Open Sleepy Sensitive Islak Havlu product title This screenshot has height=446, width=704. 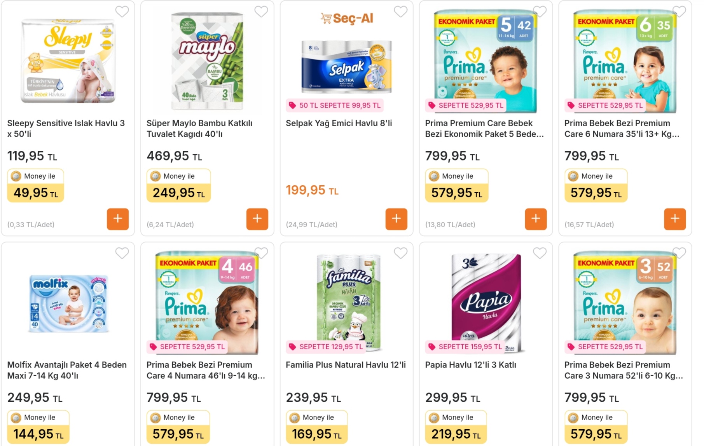coord(66,129)
